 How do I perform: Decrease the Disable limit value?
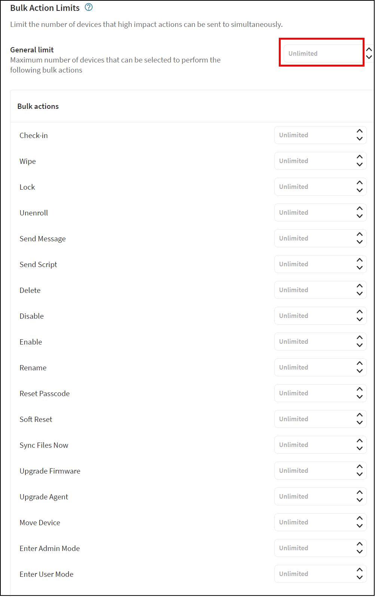(360, 319)
